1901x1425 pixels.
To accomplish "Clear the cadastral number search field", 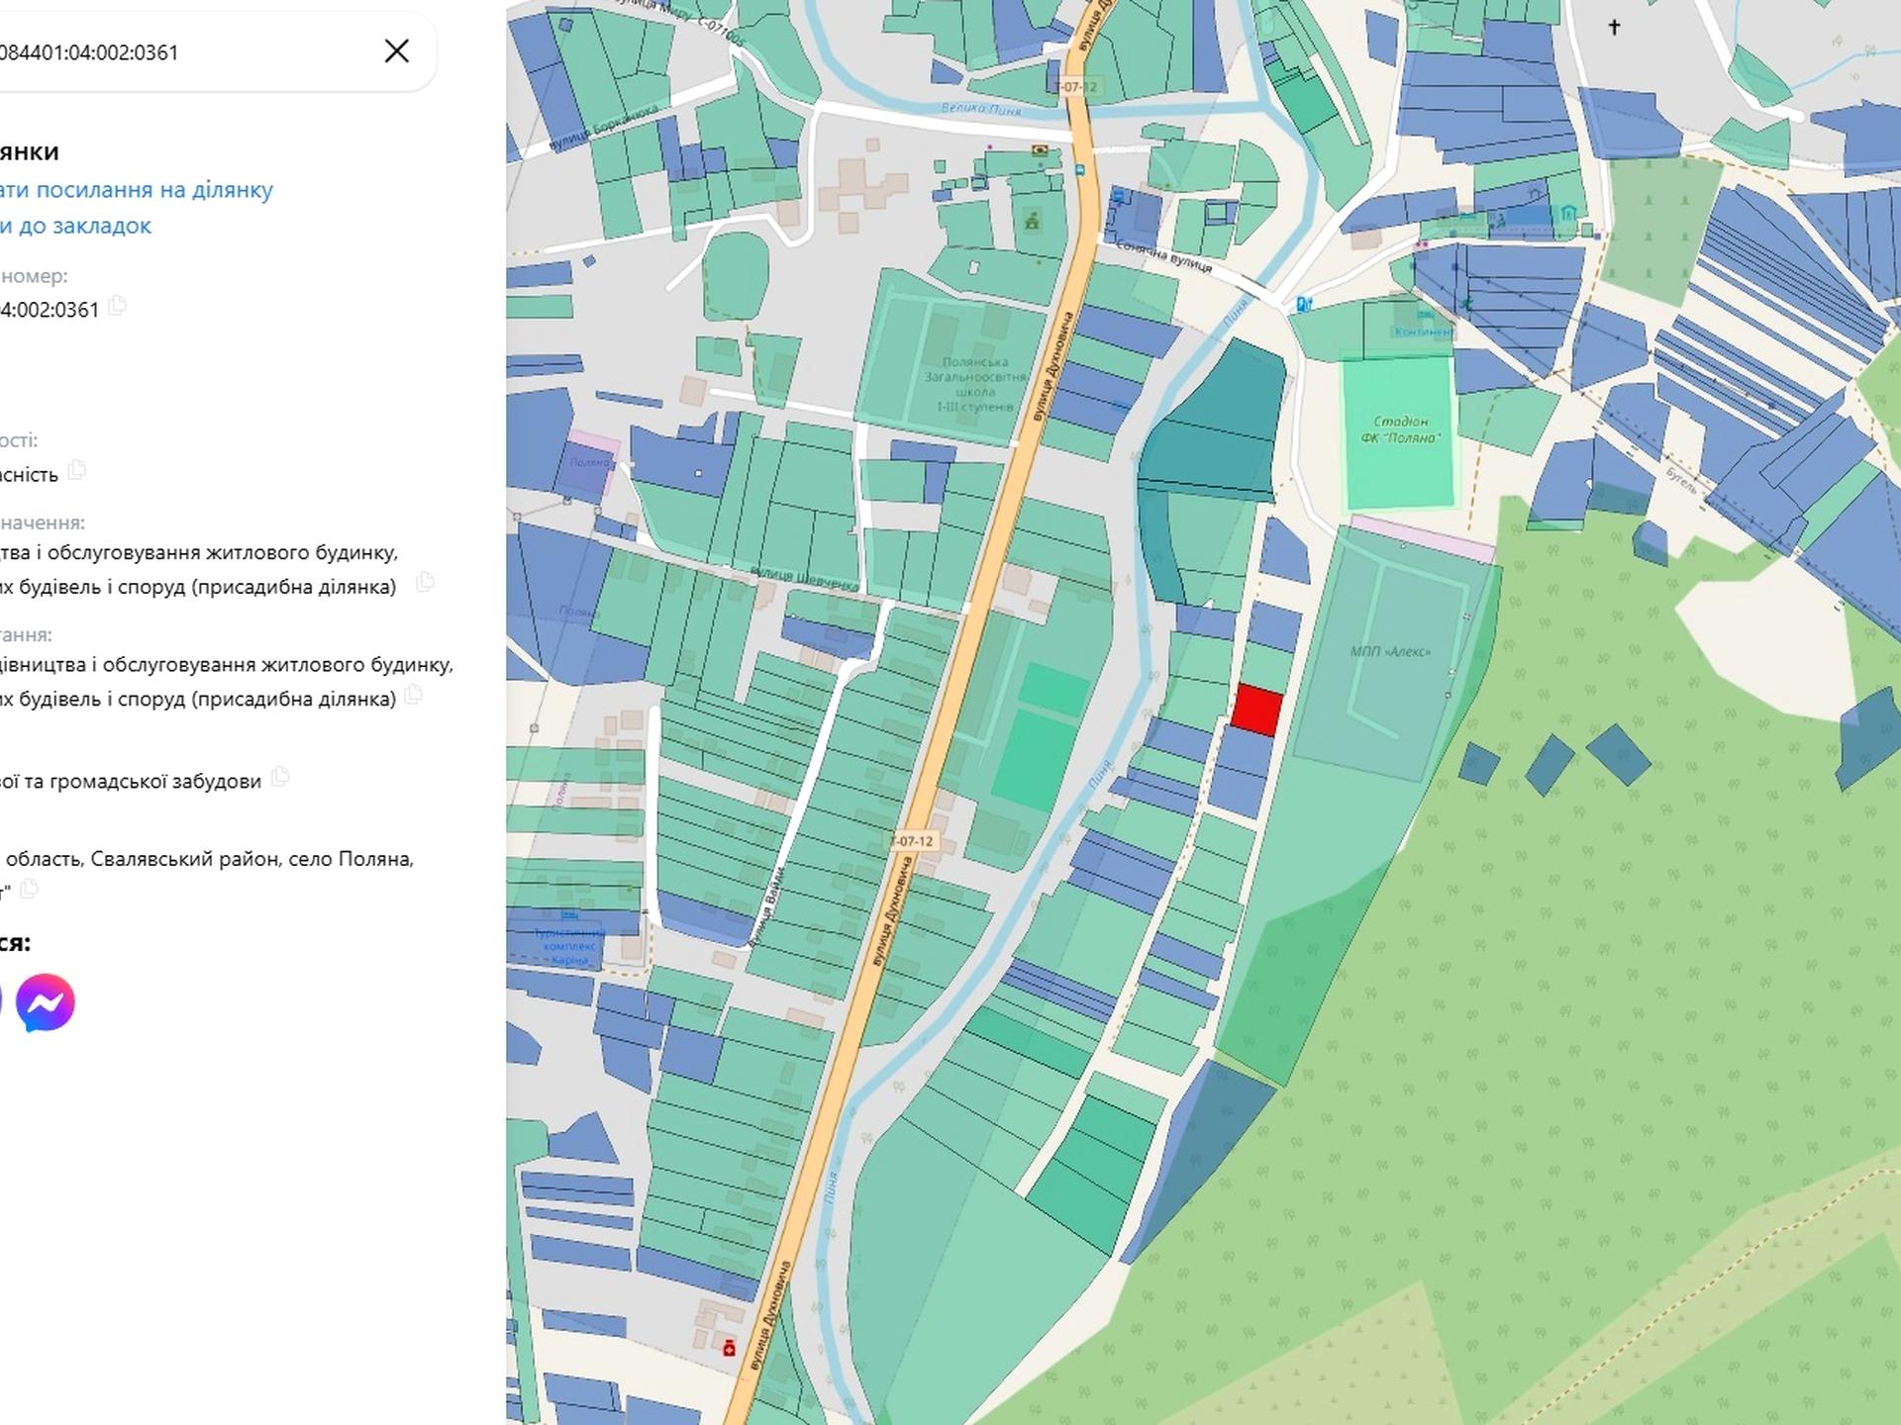I will [396, 50].
